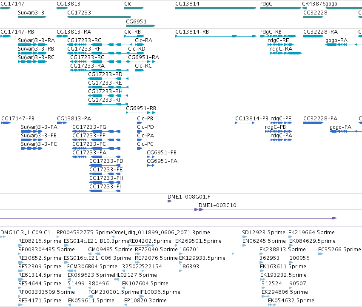
Task: Select protein CG17233-PI
Action: 105,191
